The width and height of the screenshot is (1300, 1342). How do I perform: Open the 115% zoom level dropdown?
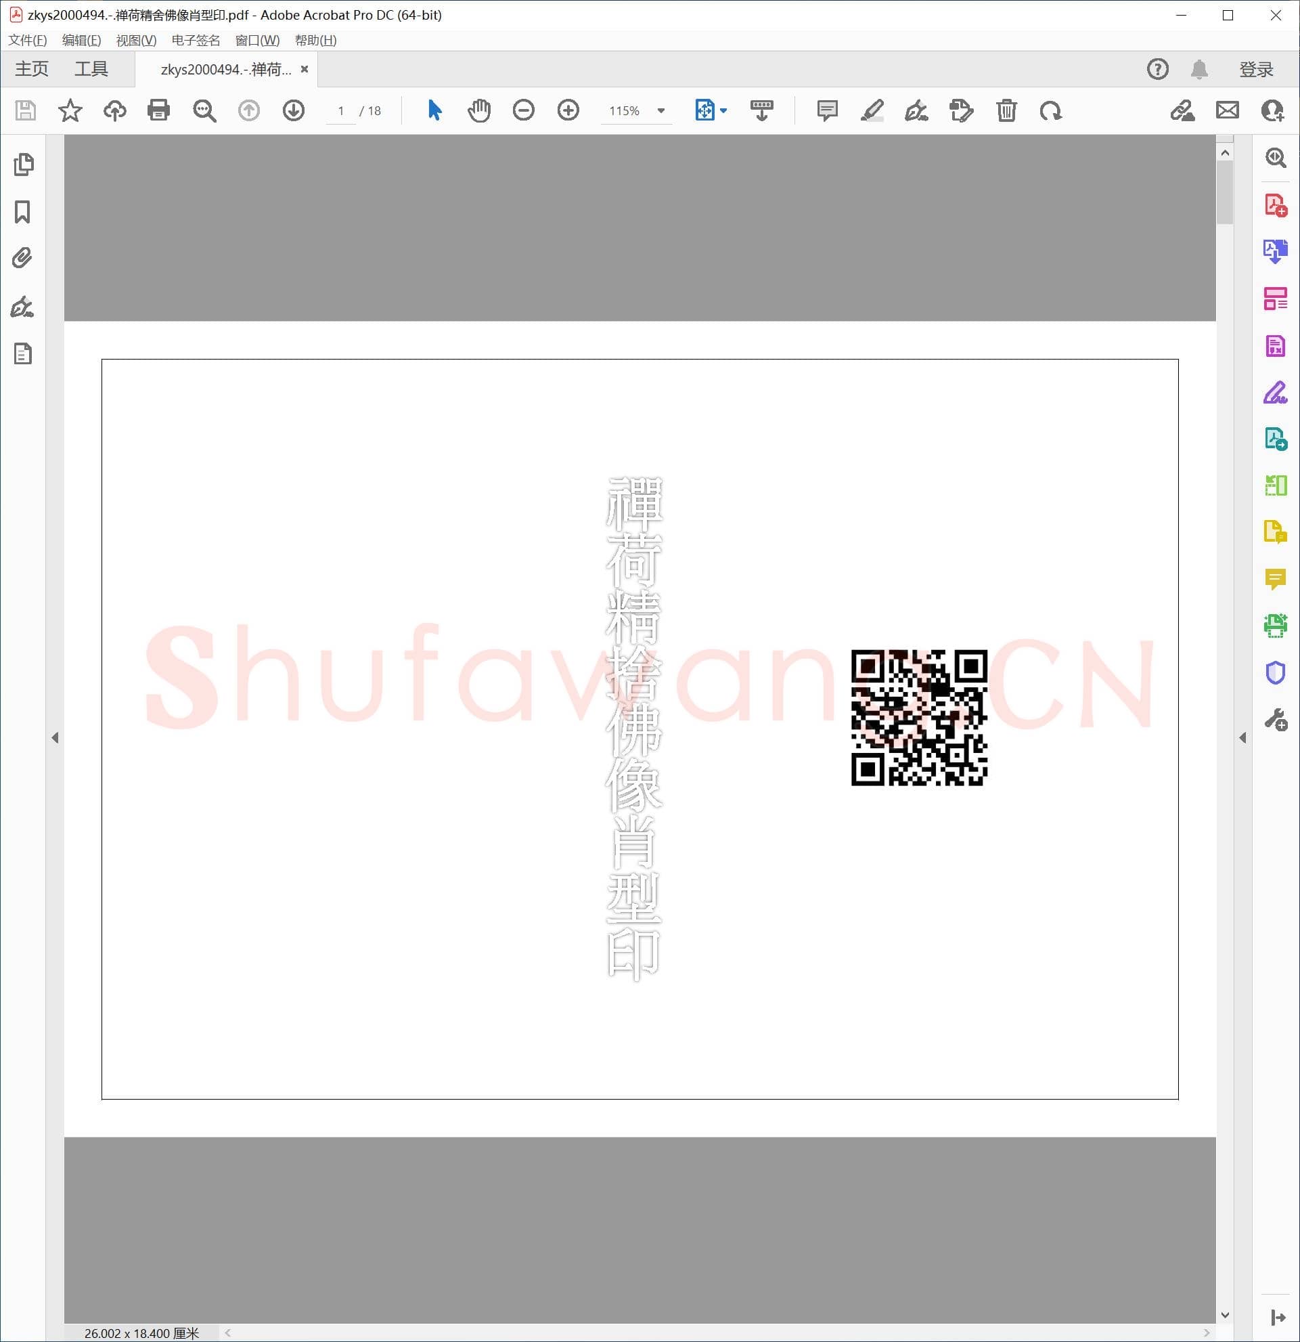(x=661, y=110)
